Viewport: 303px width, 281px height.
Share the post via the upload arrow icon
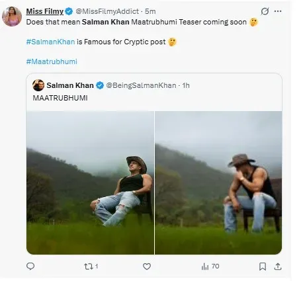[x=278, y=266]
